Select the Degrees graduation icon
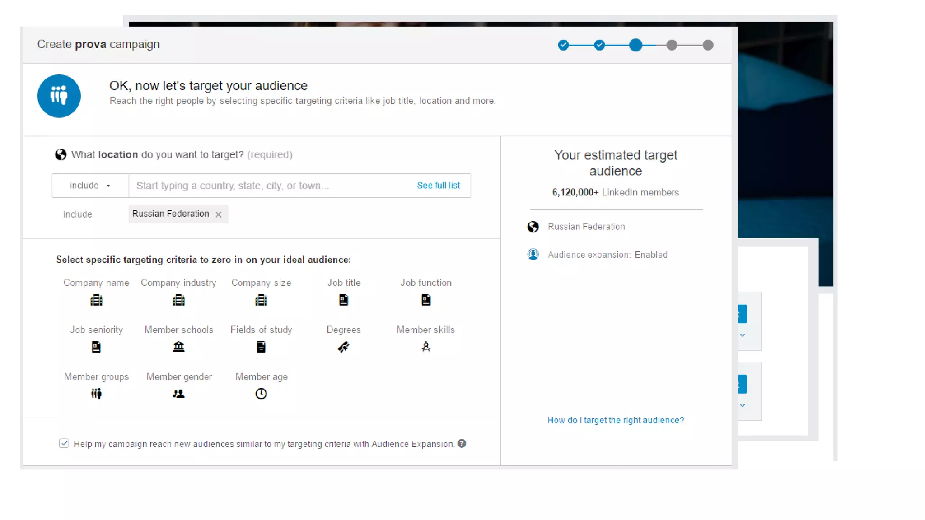The image size is (925, 520). pyautogui.click(x=343, y=347)
